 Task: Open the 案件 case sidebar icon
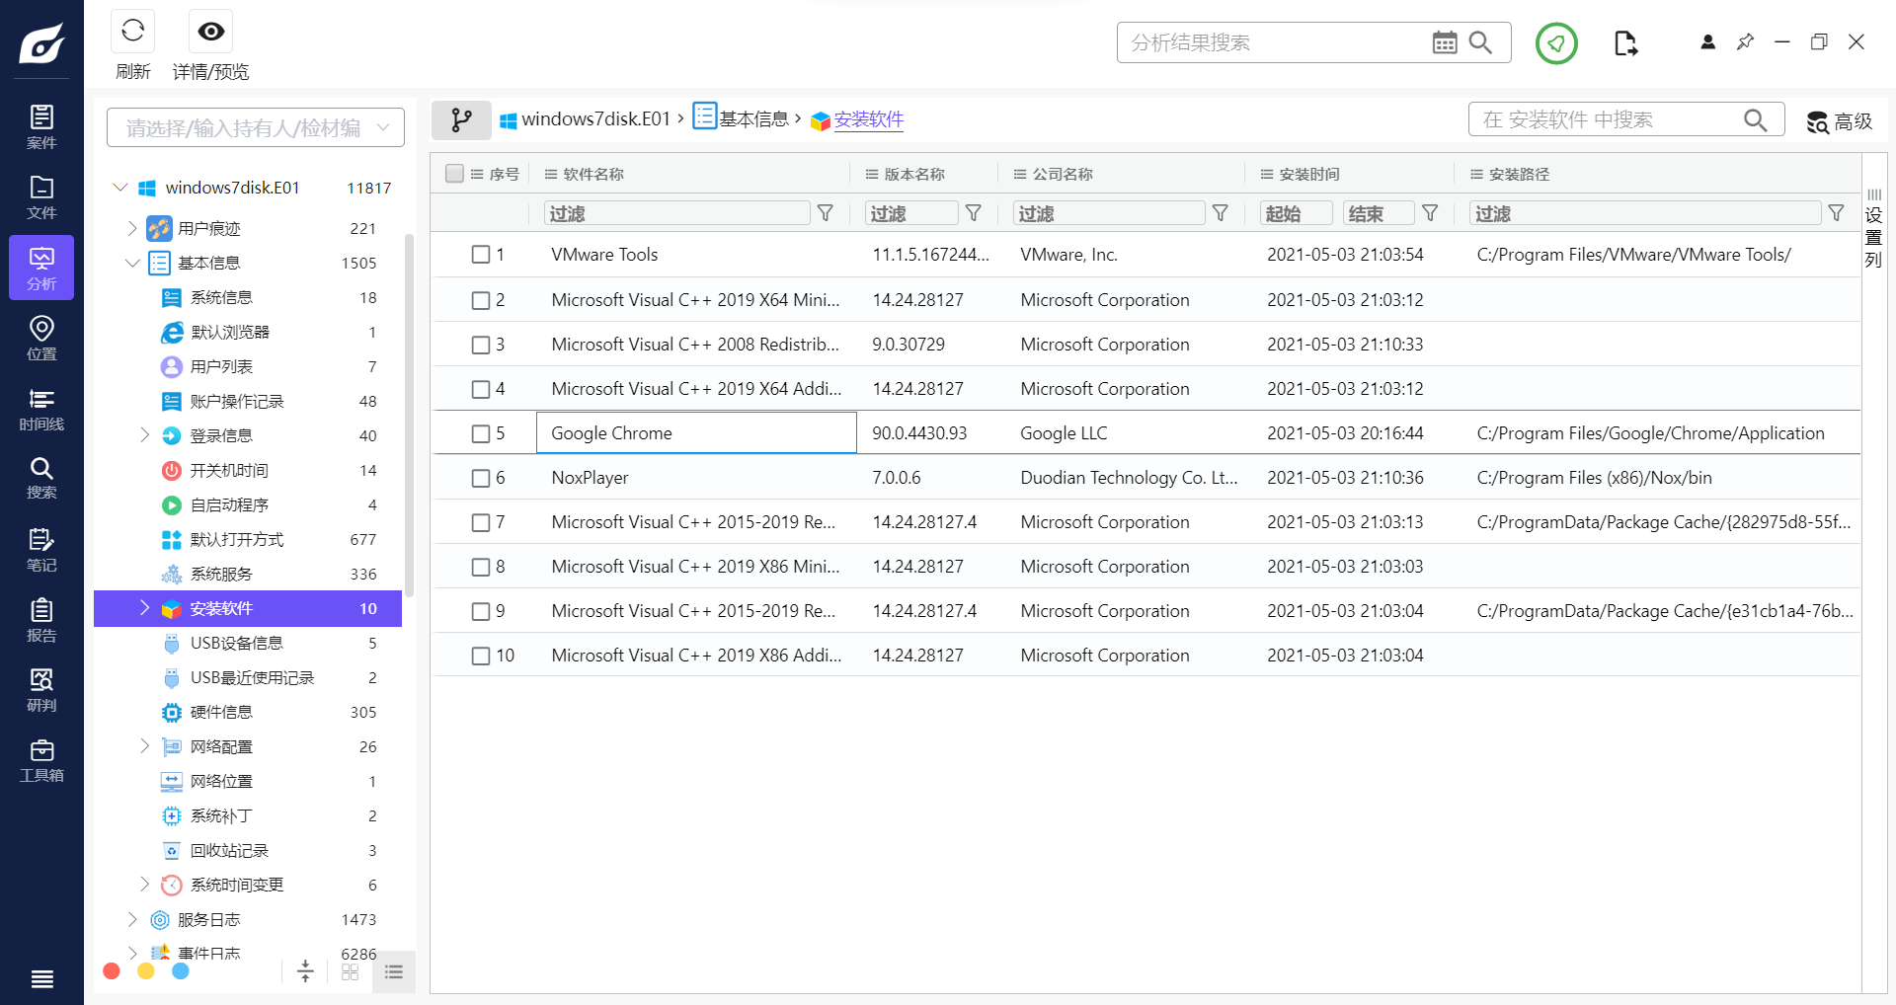tap(41, 127)
